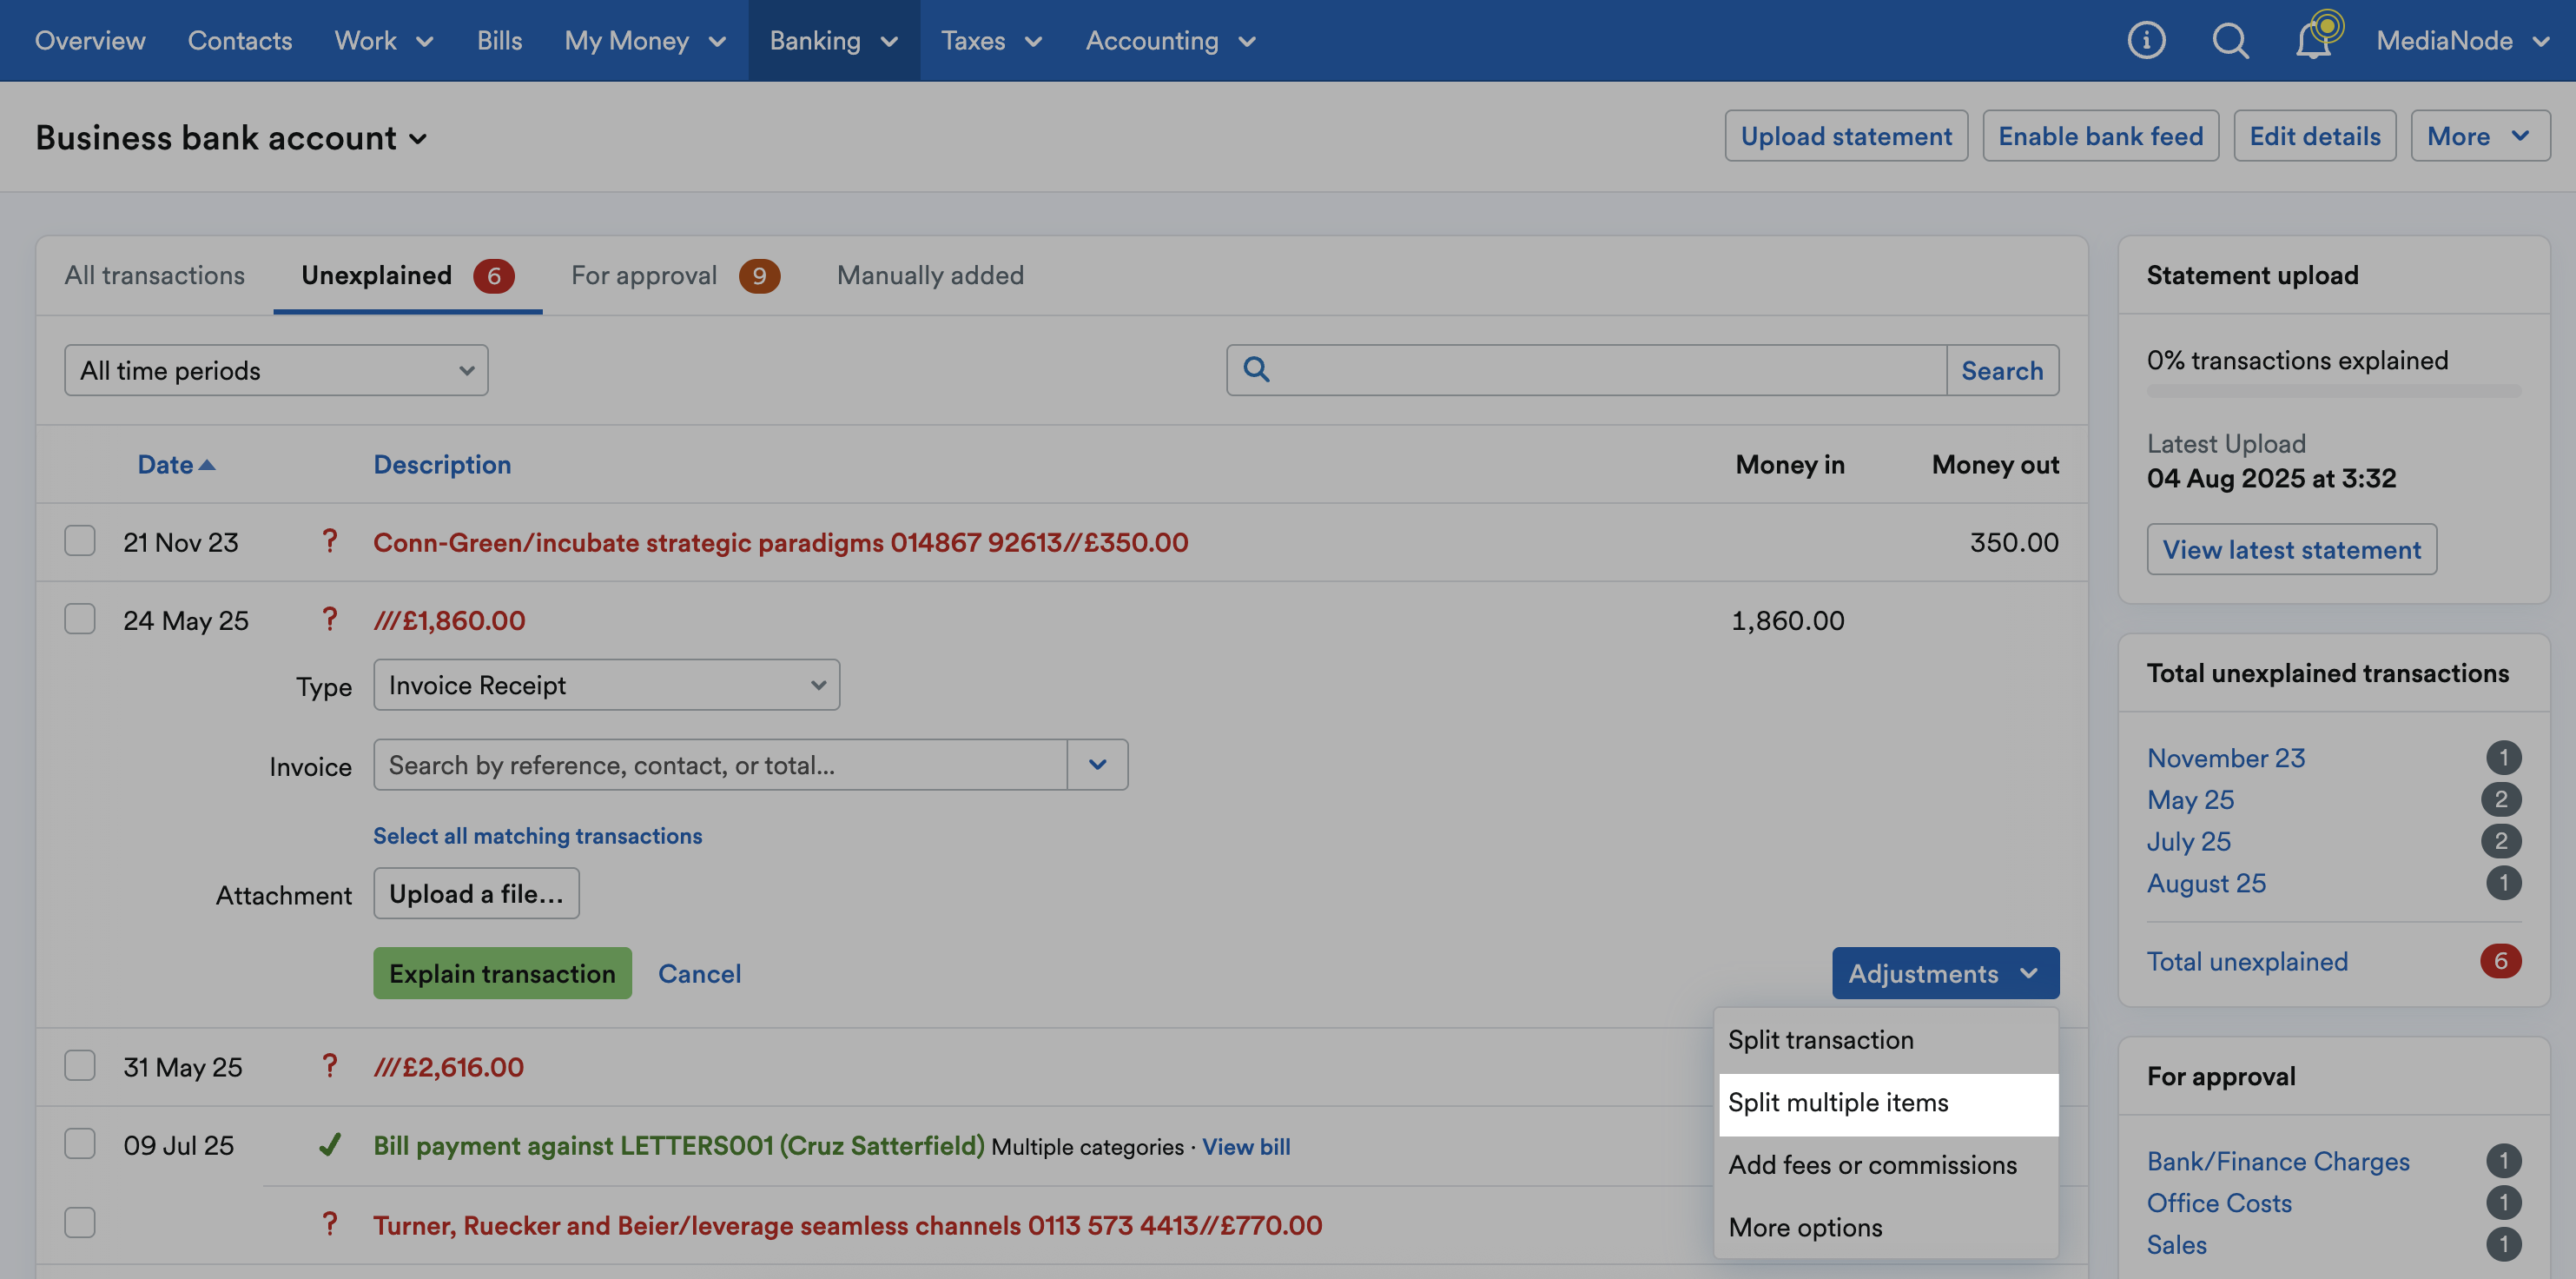2576x1279 pixels.
Task: Switch to the All transactions tab
Action: click(155, 275)
